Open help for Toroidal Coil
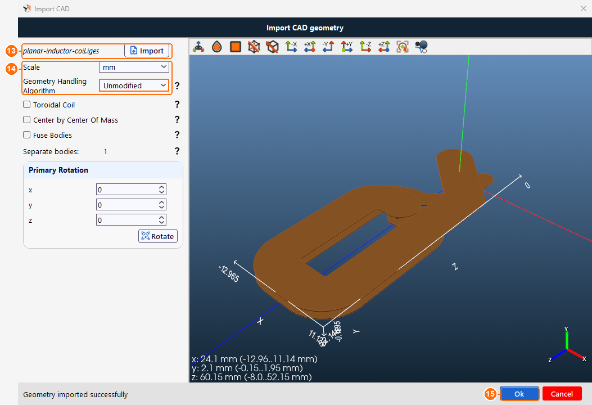This screenshot has width=592, height=405. 177,104
